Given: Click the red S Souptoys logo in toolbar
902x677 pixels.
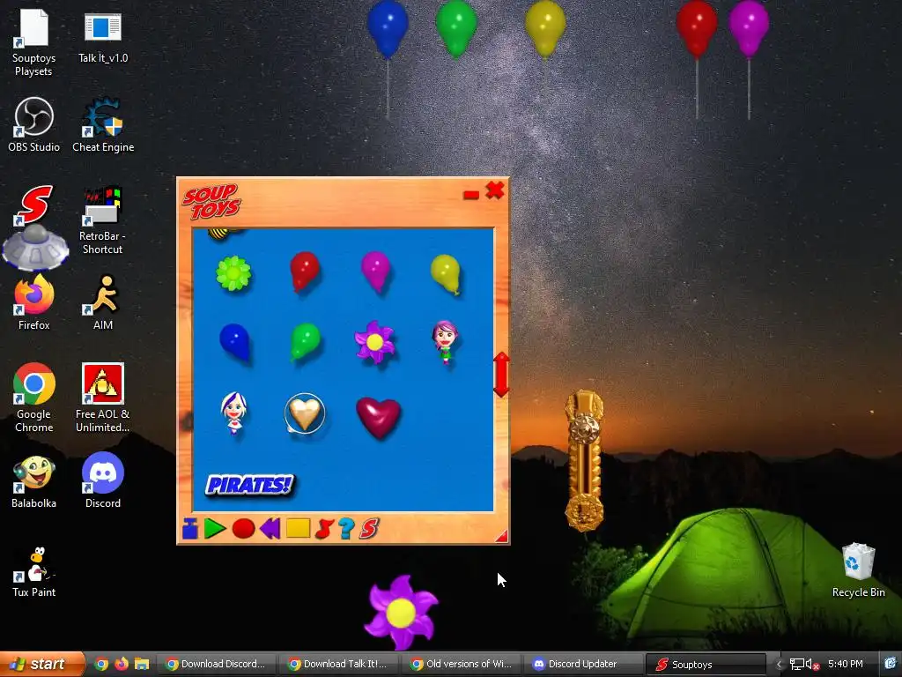Looking at the screenshot, I should [x=369, y=528].
